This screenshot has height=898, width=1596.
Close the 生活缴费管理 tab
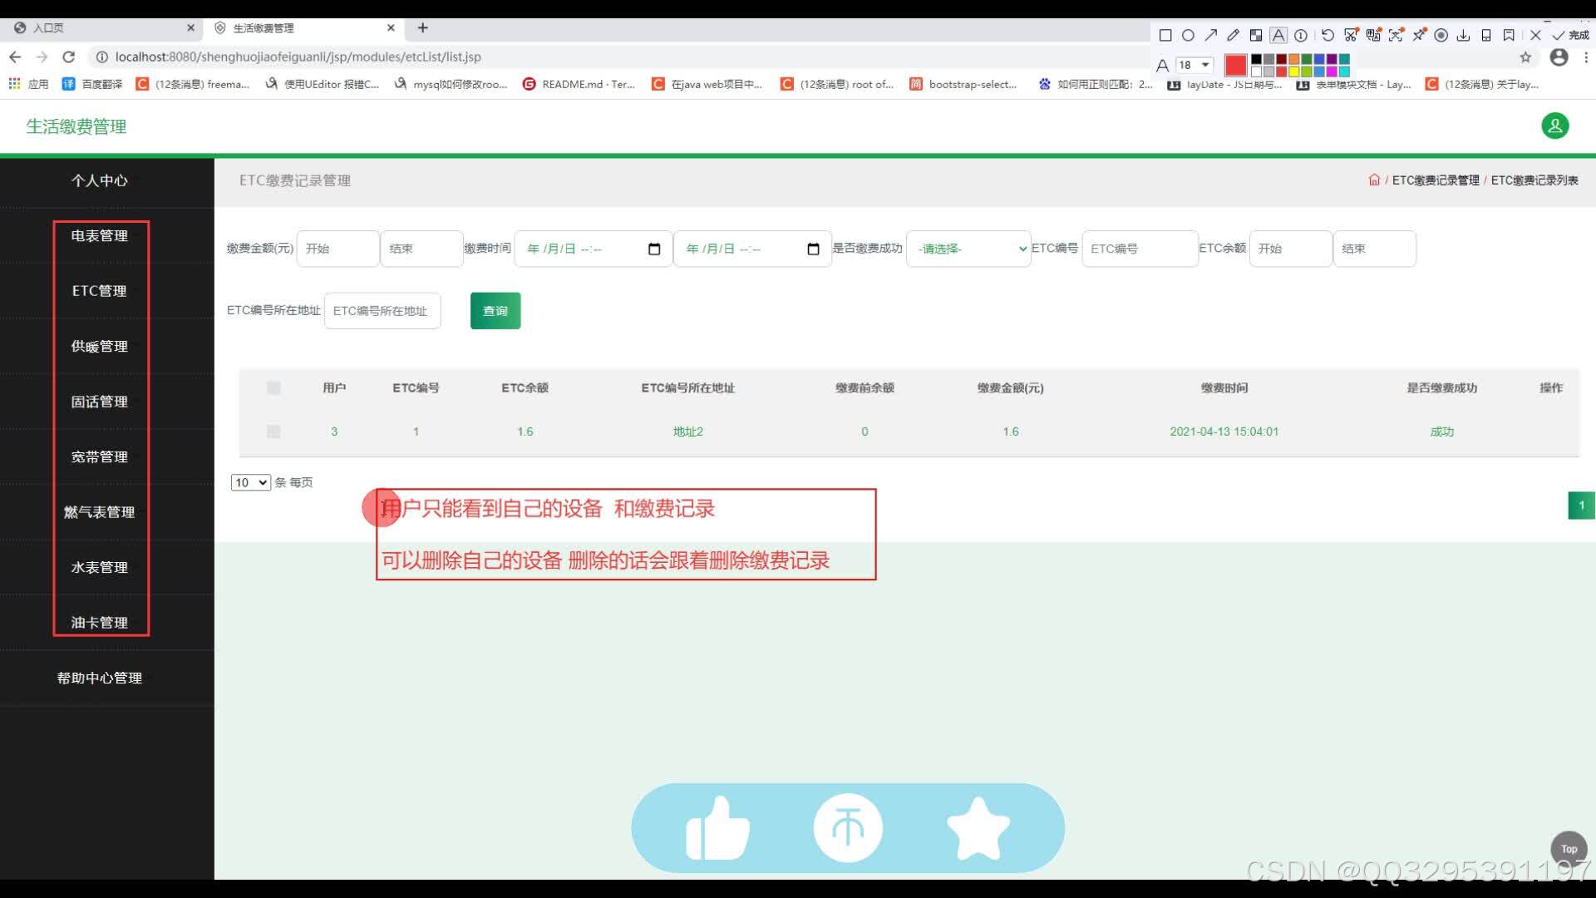tap(391, 27)
